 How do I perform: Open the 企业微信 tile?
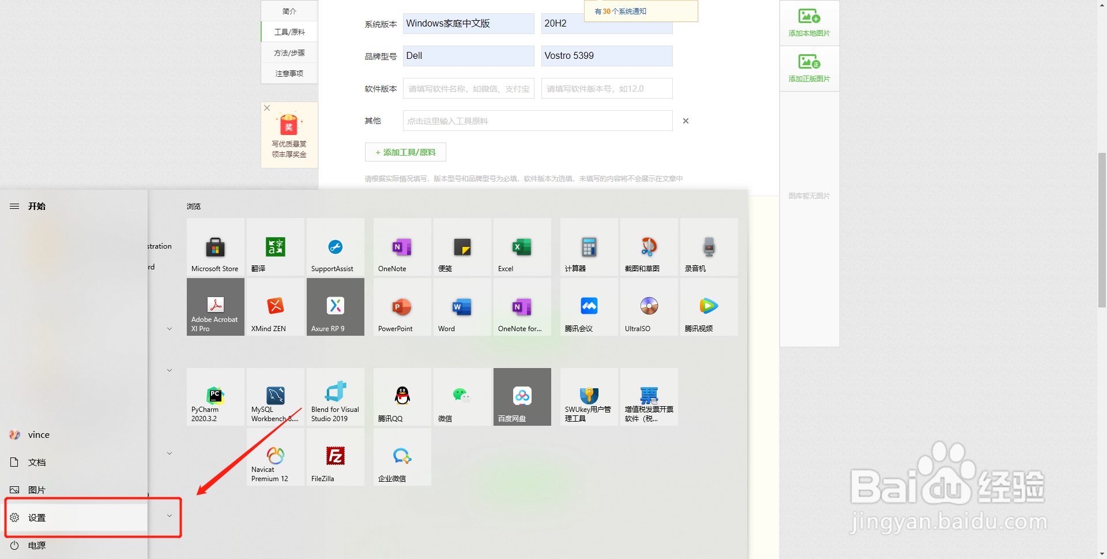point(402,457)
